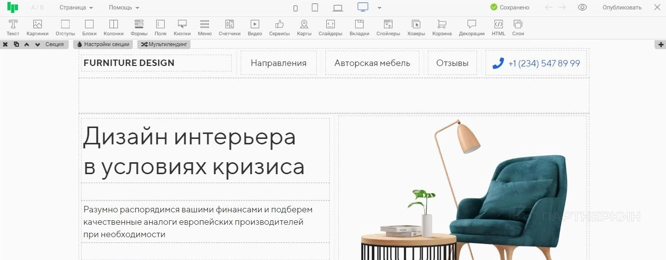
Task: Switch to tablet preview
Action: pyautogui.click(x=315, y=7)
